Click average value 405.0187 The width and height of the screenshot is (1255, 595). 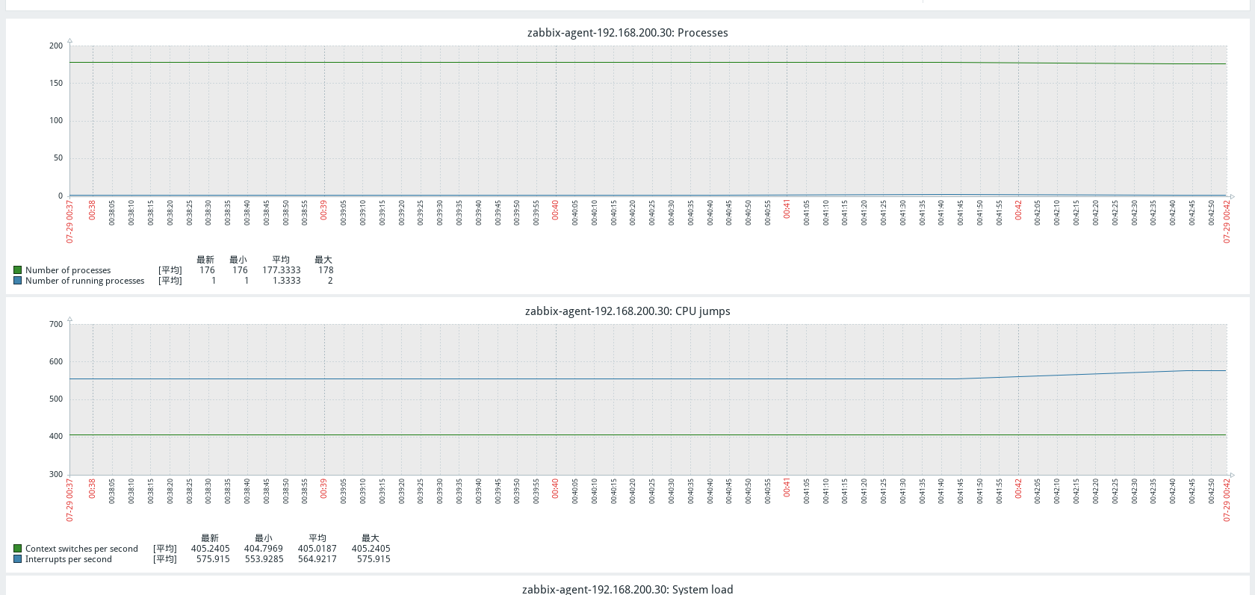[x=317, y=549]
